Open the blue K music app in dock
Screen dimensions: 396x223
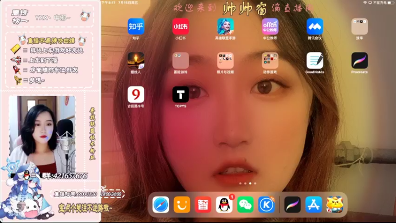(x=267, y=205)
